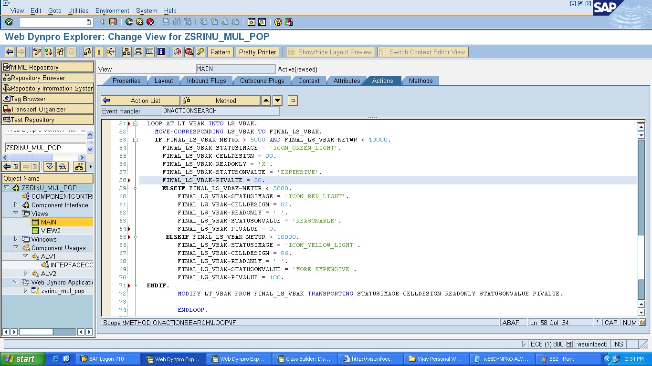Image resolution: width=652 pixels, height=366 pixels.
Task: Collapse the ALV1 node
Action: (x=25, y=256)
